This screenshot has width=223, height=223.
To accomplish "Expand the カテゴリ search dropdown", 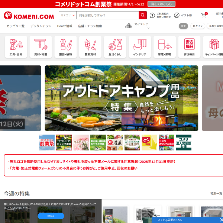I will (68, 15).
